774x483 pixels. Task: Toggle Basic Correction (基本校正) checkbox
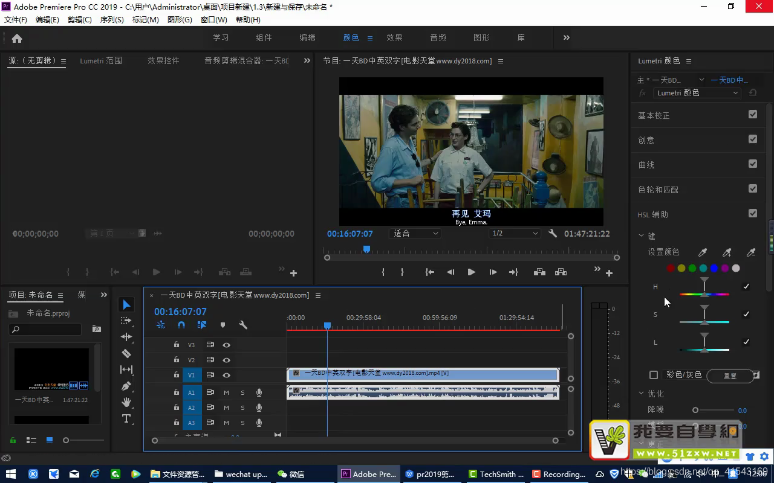[753, 114]
